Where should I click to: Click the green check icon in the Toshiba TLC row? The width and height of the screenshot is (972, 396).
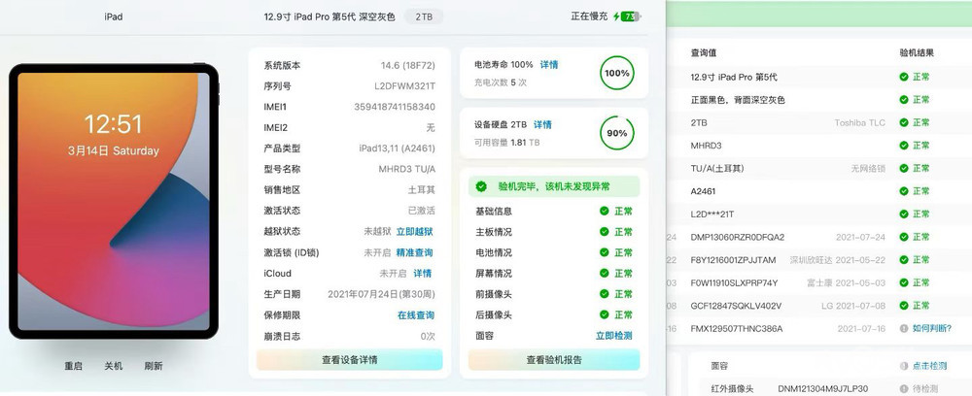(904, 123)
